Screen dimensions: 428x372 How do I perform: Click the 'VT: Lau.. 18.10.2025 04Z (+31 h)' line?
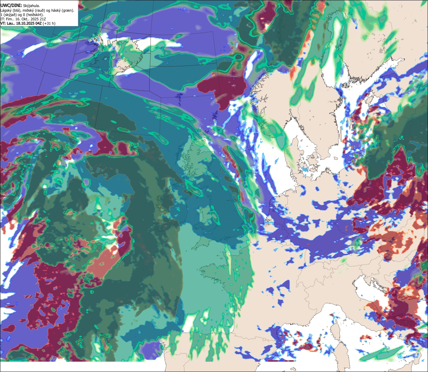click(x=28, y=23)
